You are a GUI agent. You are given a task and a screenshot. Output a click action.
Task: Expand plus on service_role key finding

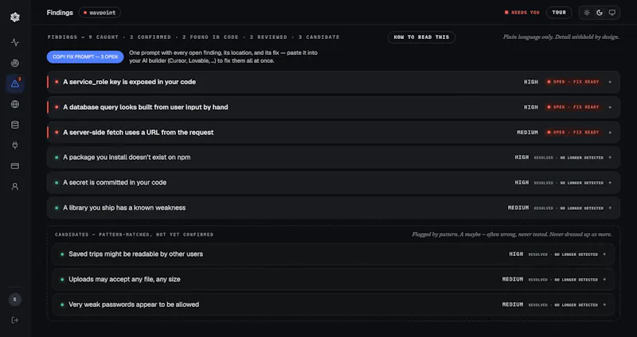coord(610,82)
